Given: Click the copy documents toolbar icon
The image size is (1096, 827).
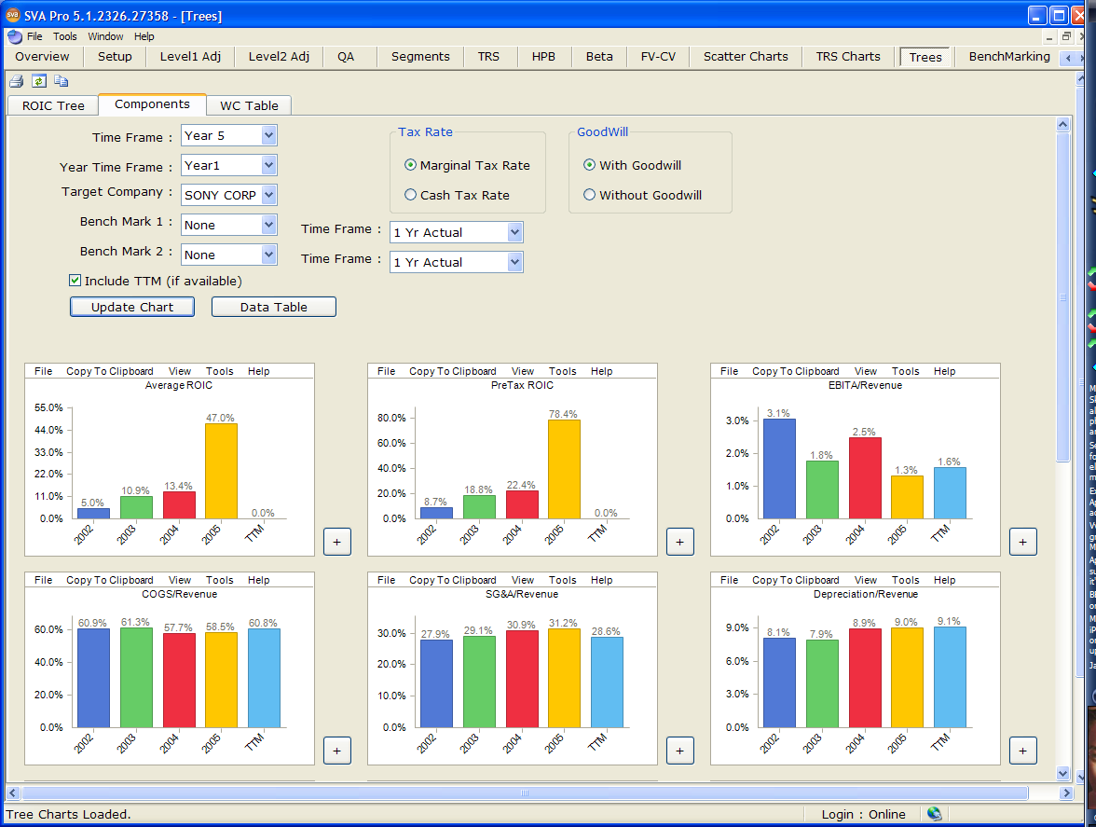Looking at the screenshot, I should click(61, 81).
